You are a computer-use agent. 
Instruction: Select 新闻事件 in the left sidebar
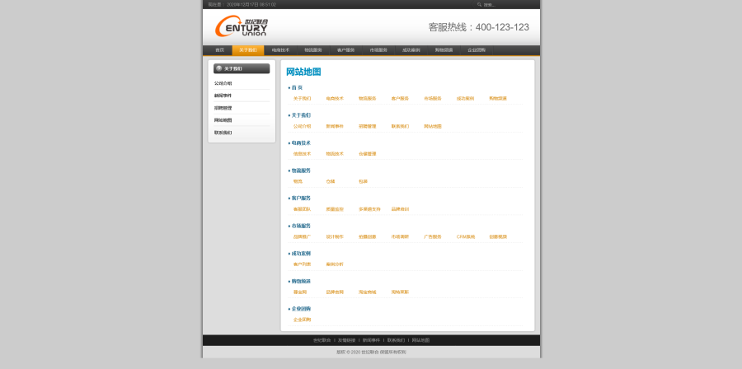[x=223, y=96]
